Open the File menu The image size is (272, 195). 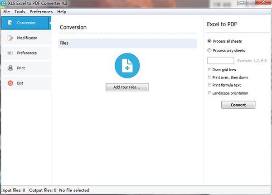(6, 12)
